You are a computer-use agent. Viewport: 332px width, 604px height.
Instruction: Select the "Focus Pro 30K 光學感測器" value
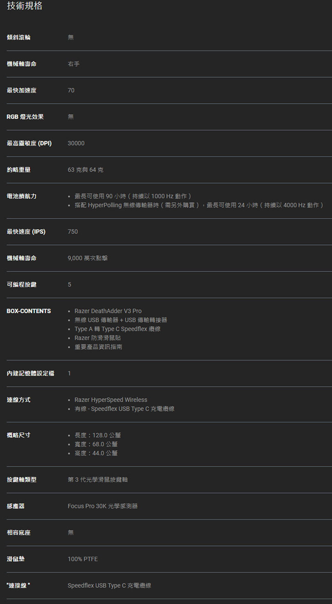[103, 506]
